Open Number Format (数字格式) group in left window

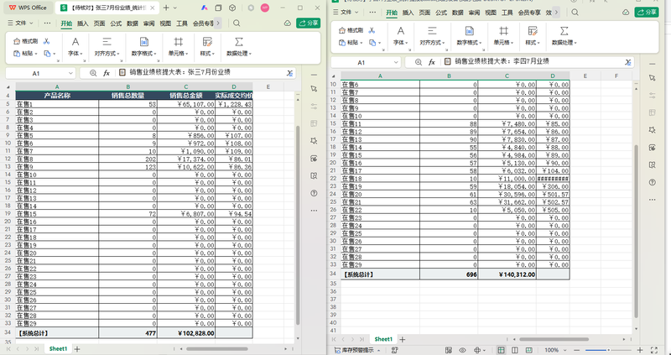pos(144,47)
